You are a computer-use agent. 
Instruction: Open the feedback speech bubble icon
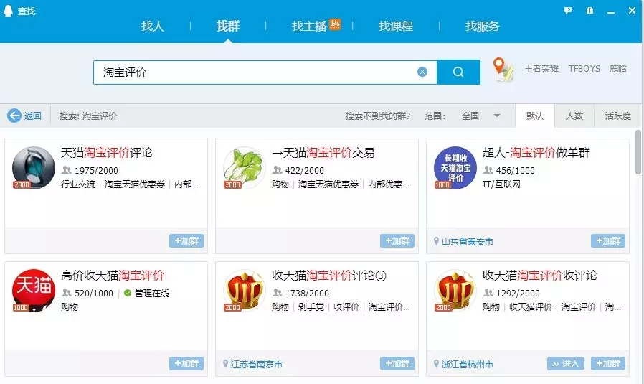[x=568, y=11]
